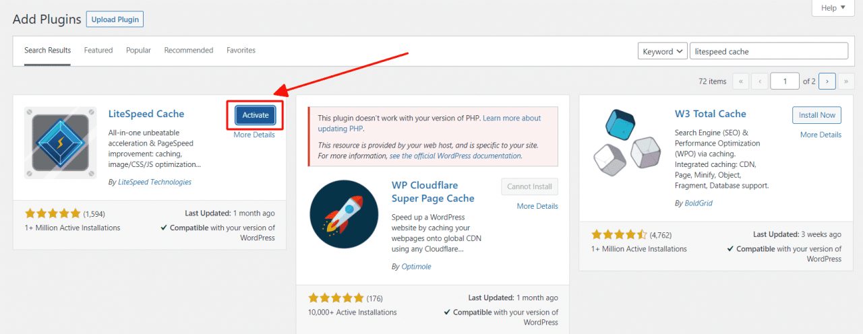The image size is (863, 334).
Task: Open WP Cloudflare Super Page Cache title
Action: 433,192
